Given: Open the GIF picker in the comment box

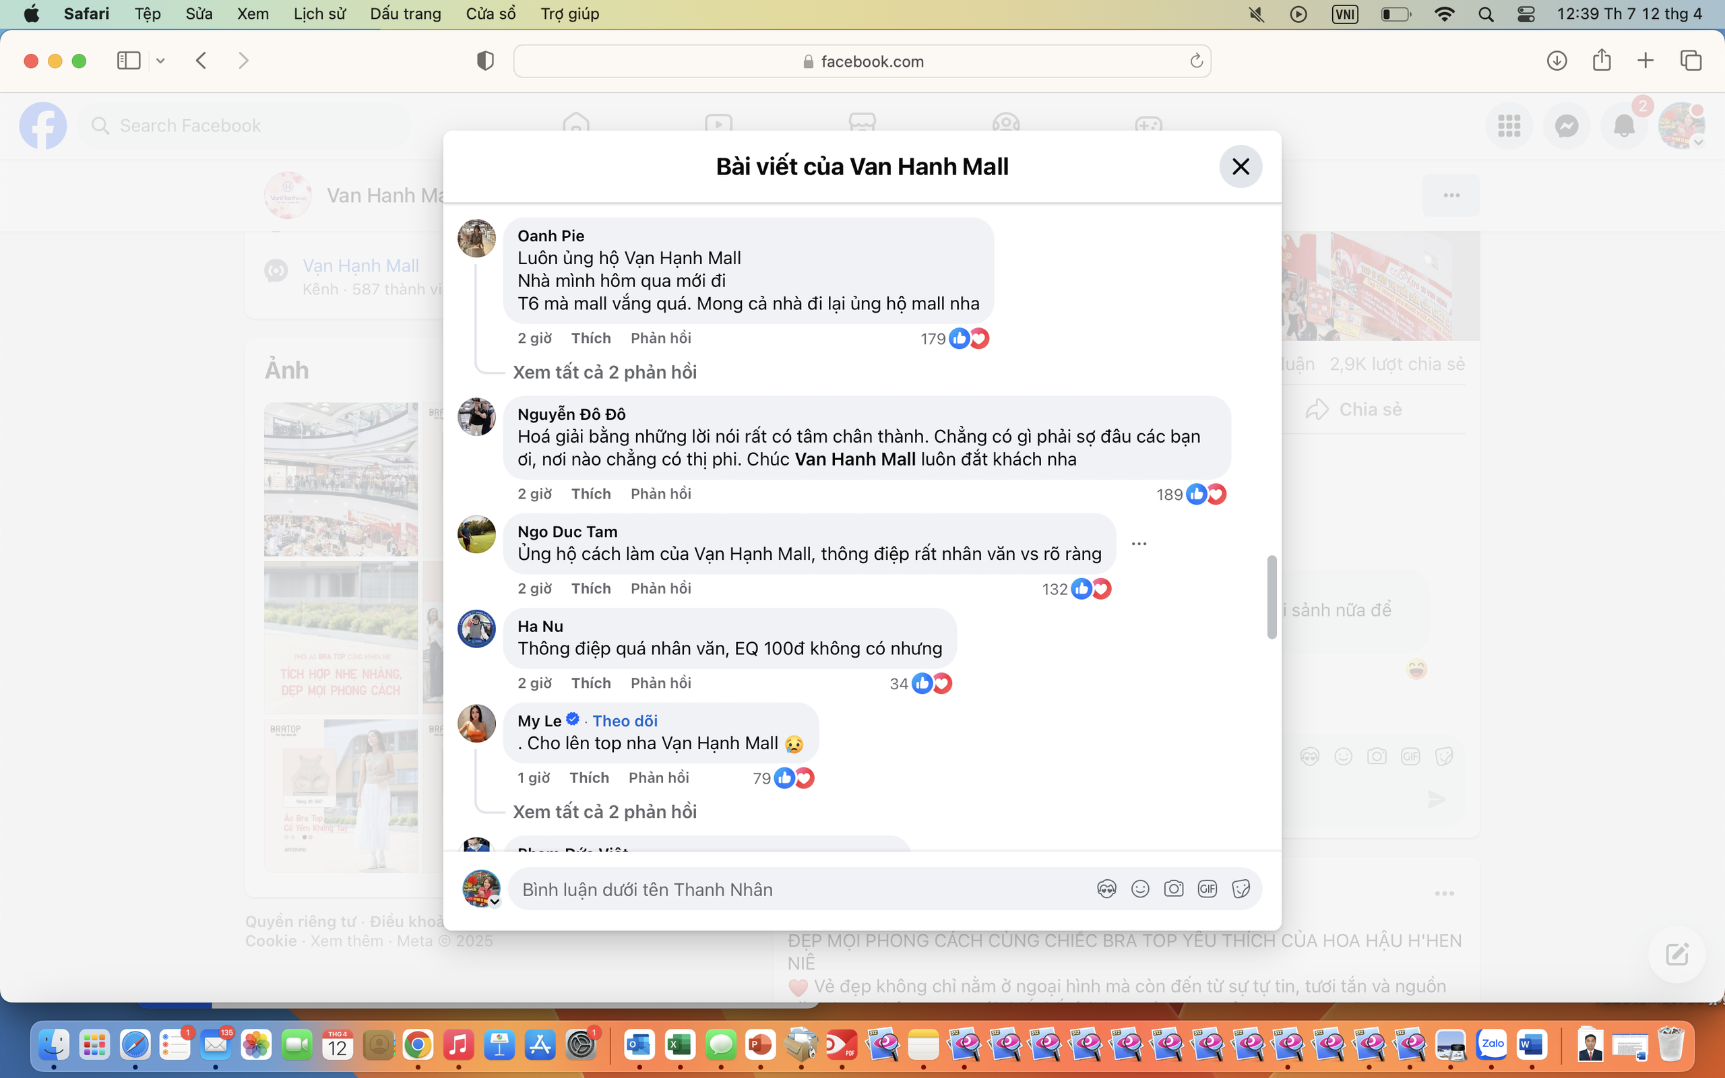Looking at the screenshot, I should coord(1207,889).
